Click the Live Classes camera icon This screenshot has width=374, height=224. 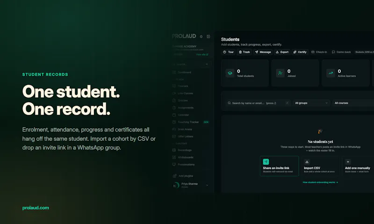click(x=174, y=93)
